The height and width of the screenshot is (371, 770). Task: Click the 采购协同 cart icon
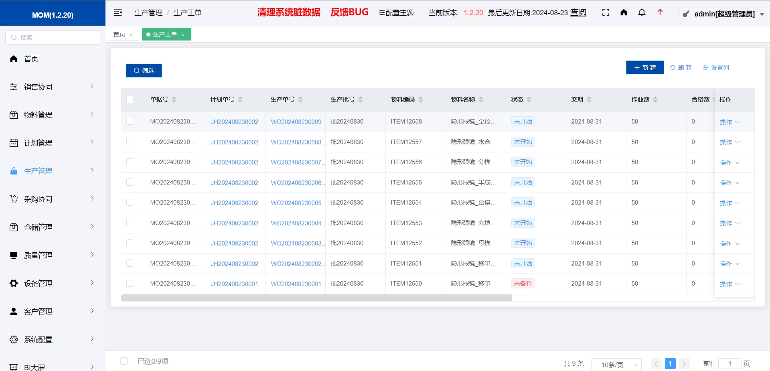click(x=14, y=199)
